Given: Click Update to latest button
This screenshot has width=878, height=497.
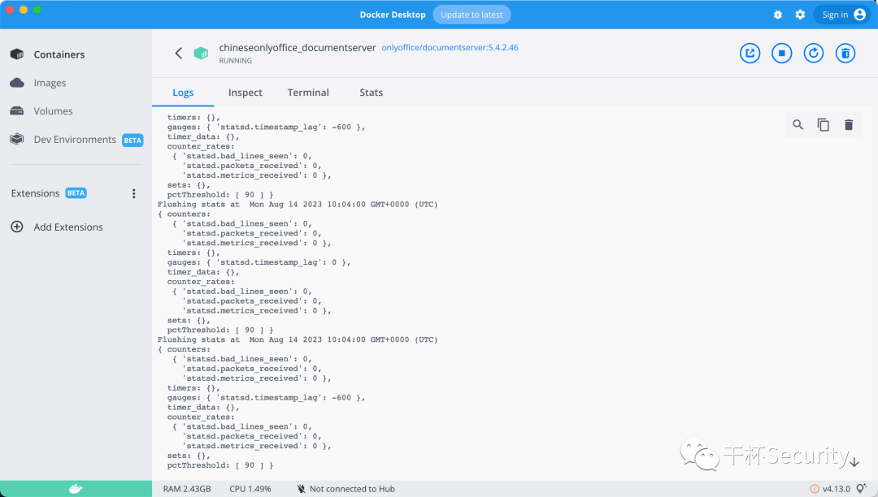Looking at the screenshot, I should (472, 15).
